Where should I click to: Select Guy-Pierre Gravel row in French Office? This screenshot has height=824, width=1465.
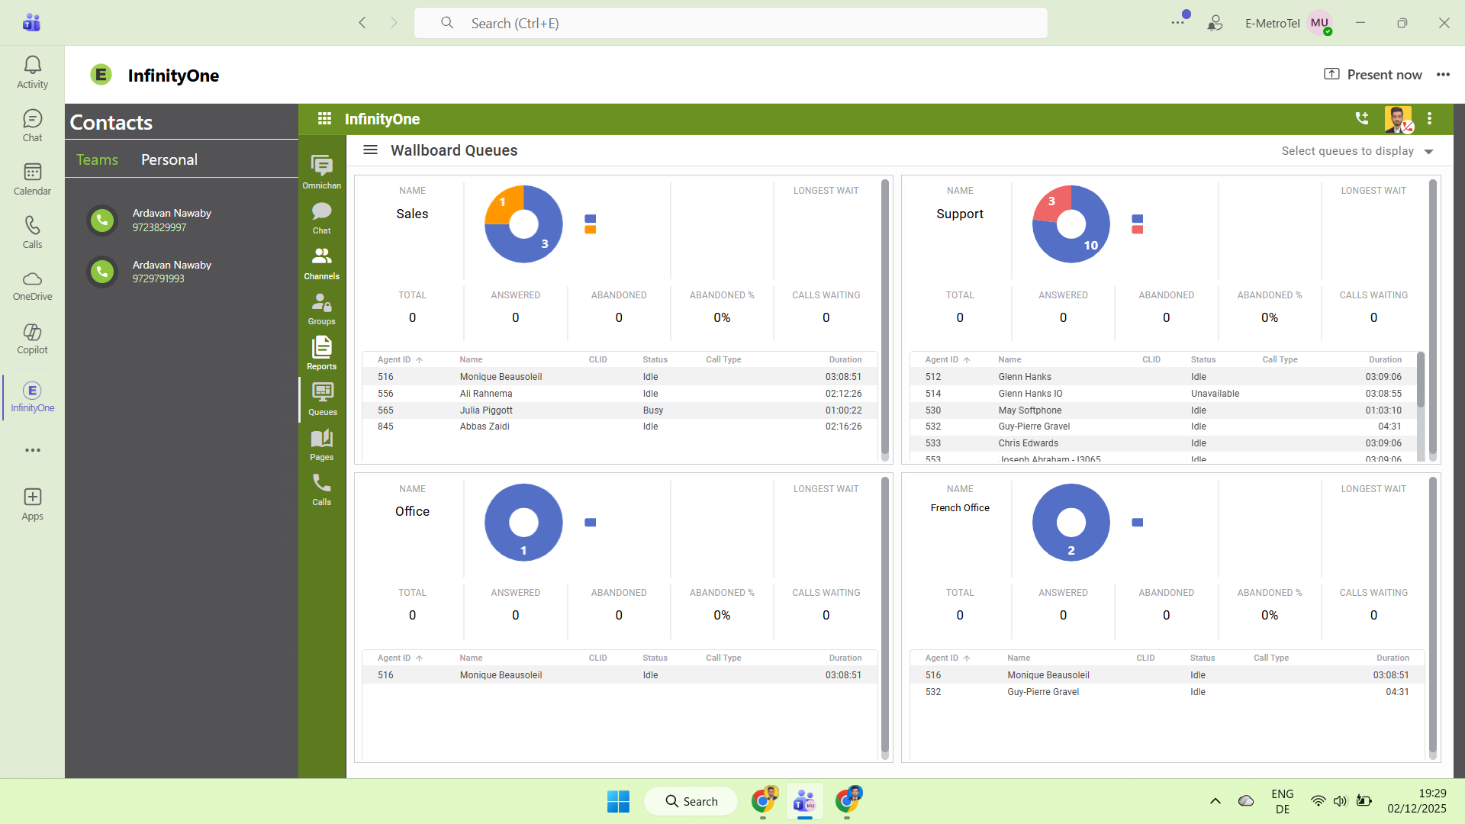[1167, 692]
